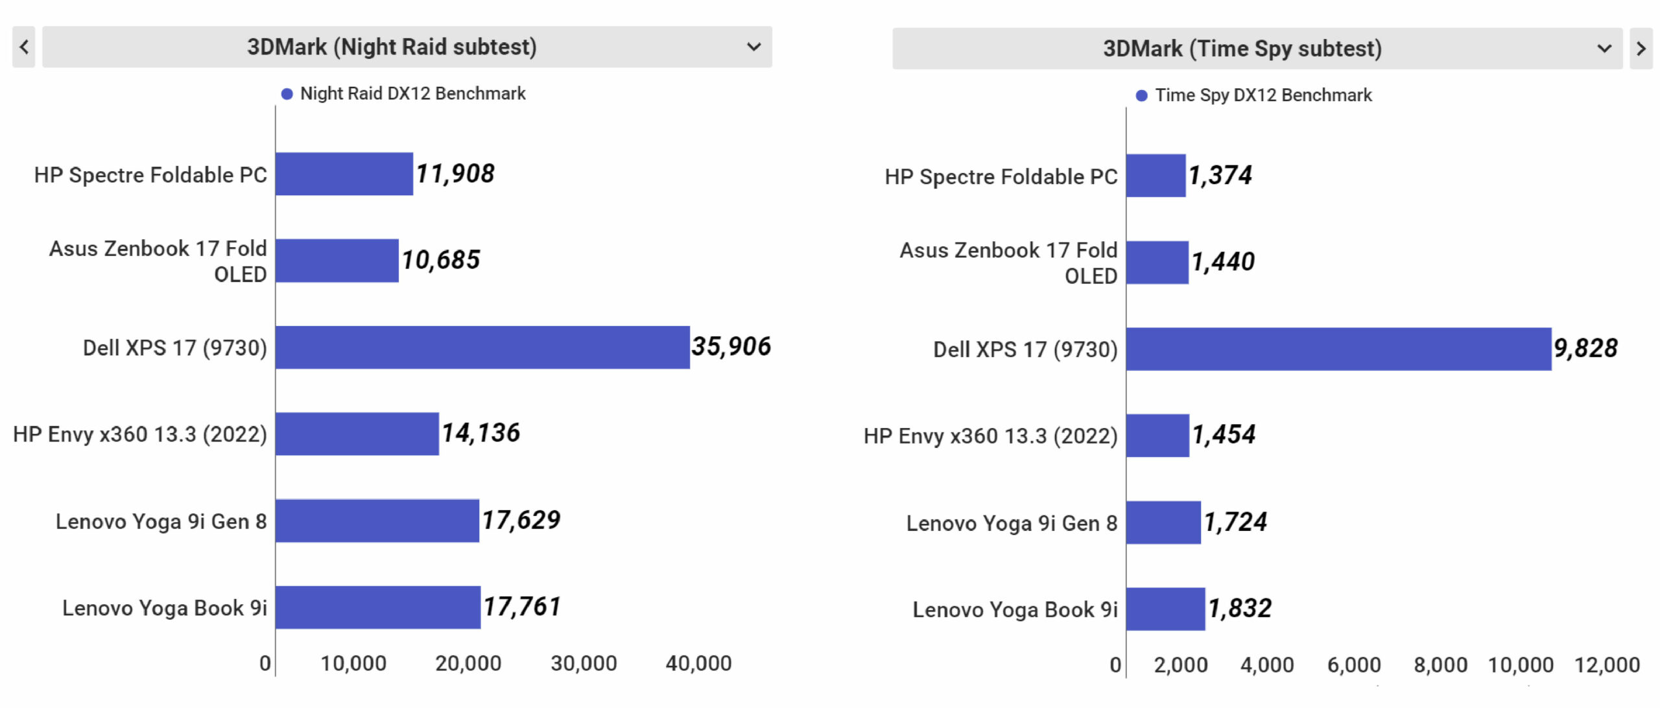Screen dimensions: 1660x708
Task: Click Lenovo Yoga Book 9i Night Raid bar
Action: tap(378, 608)
